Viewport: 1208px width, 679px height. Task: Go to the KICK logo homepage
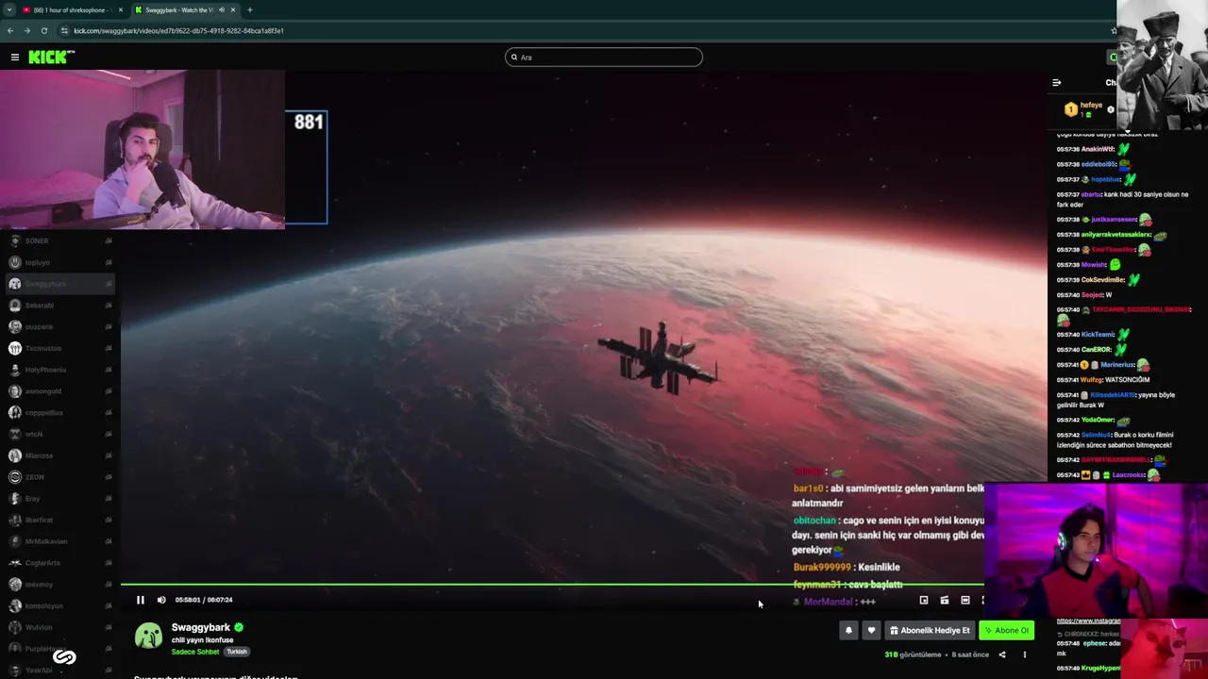tap(51, 58)
